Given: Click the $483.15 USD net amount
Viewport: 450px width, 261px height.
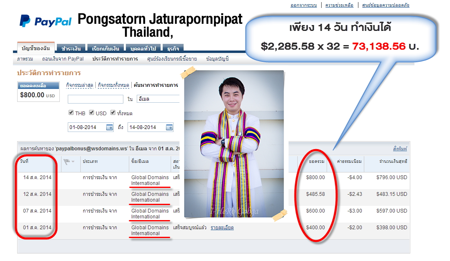Looking at the screenshot, I should point(392,194).
